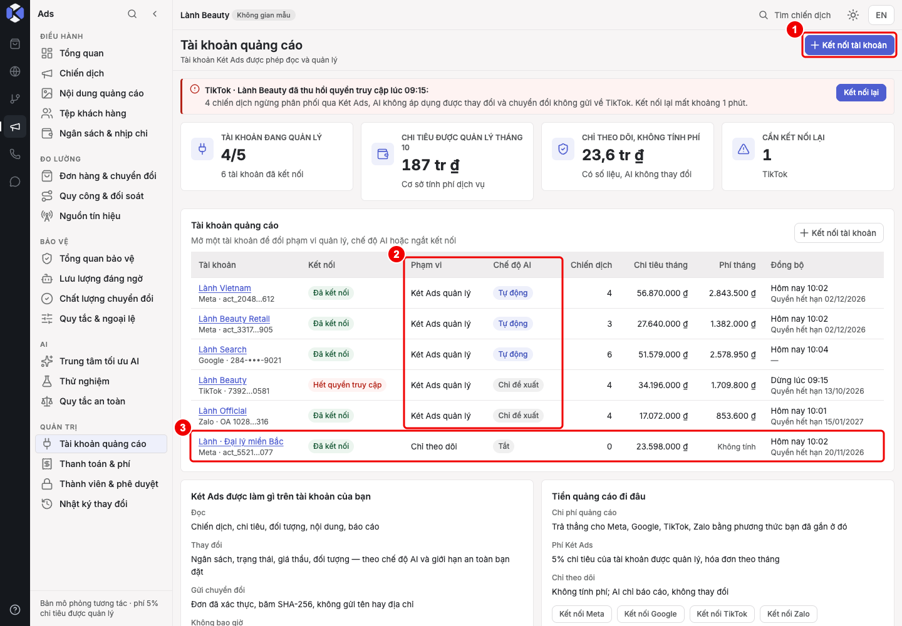This screenshot has height=626, width=902.
Task: Open Trung tâm tối ưu AI
Action: 101,361
